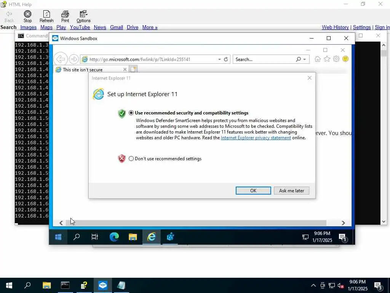Open the More » link
390x293 pixels.
click(x=150, y=27)
